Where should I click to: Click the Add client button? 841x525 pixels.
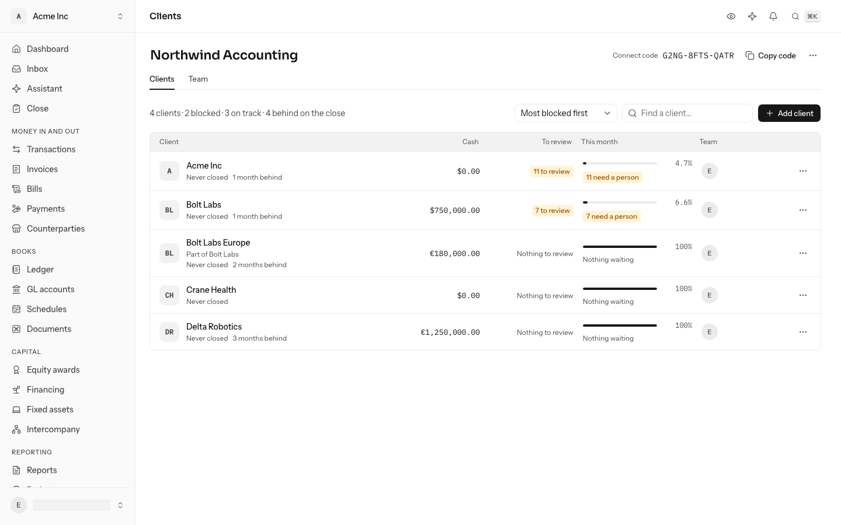pyautogui.click(x=789, y=113)
